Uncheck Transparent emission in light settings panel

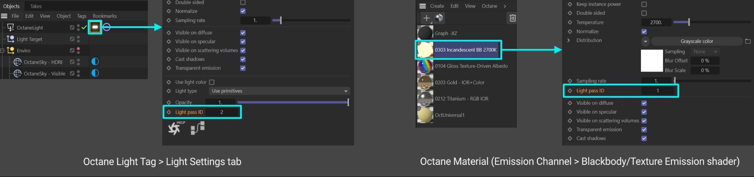pyautogui.click(x=243, y=68)
